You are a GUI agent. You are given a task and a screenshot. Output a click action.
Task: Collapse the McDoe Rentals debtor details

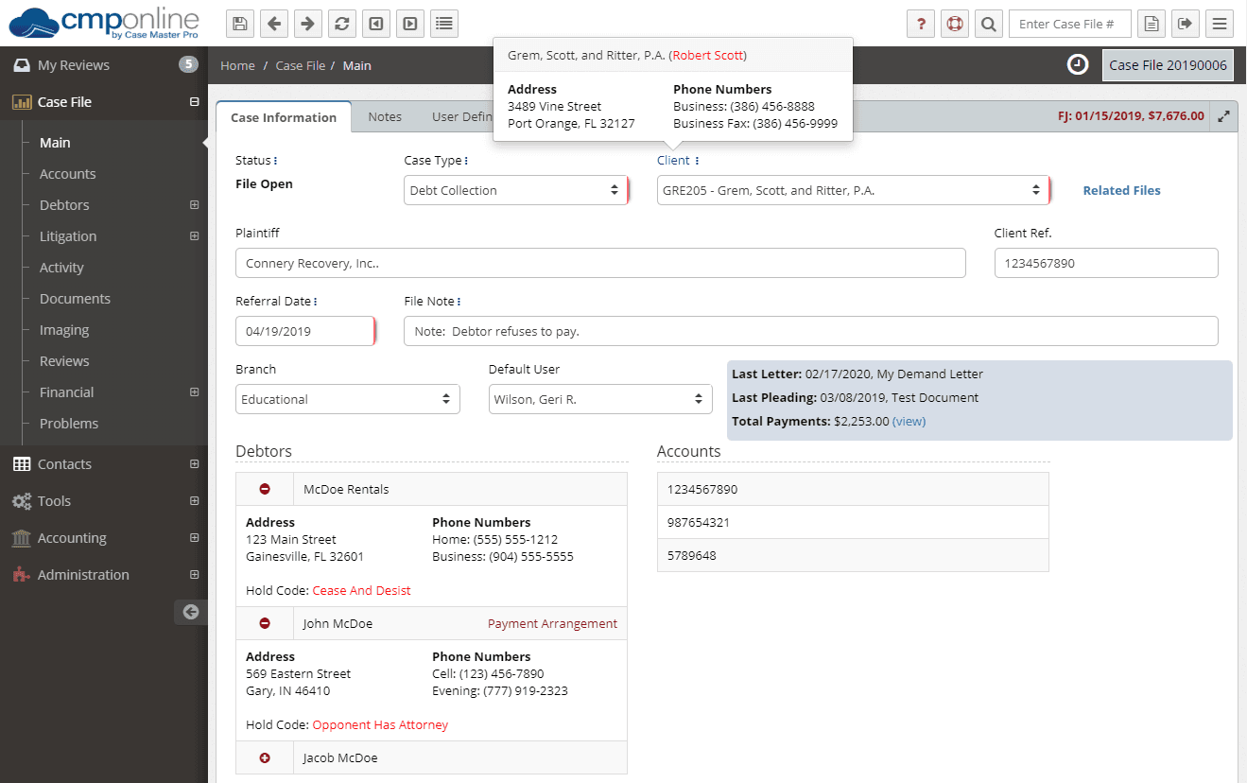(265, 489)
